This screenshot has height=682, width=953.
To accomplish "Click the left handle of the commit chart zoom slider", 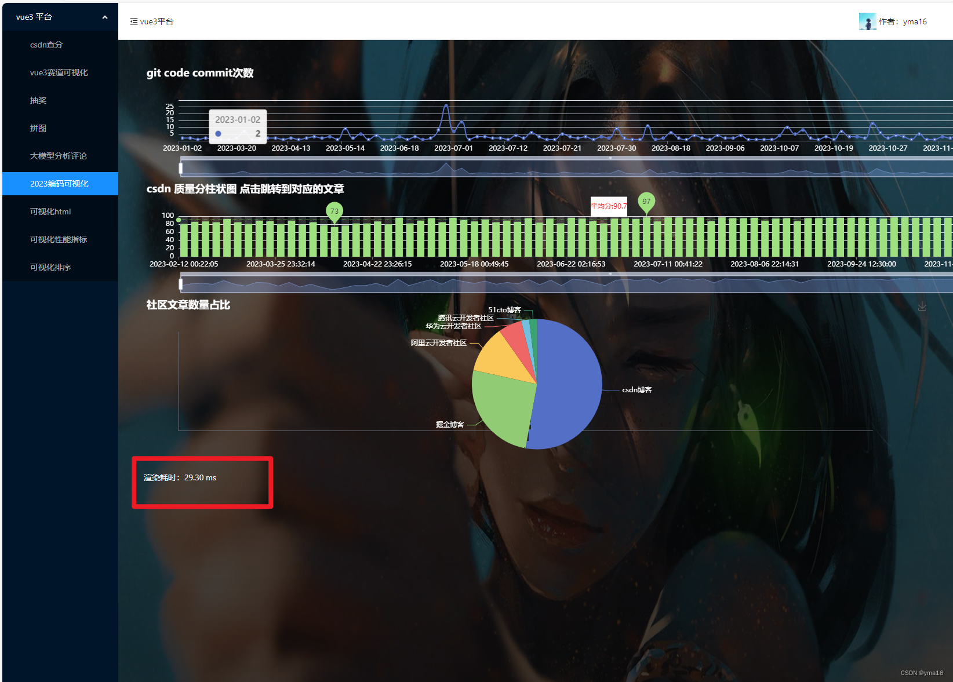I will point(181,168).
